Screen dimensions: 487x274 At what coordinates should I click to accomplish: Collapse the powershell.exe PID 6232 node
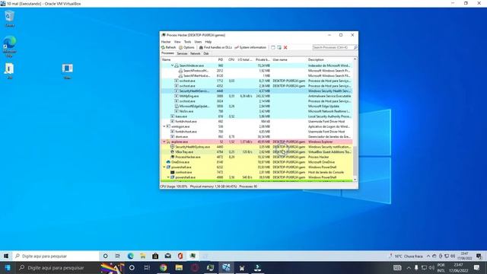[164, 167]
